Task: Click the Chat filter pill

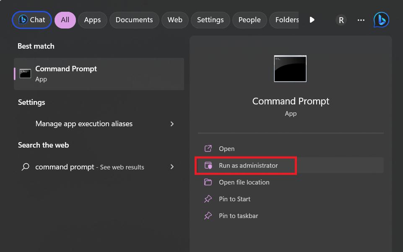Action: pyautogui.click(x=32, y=20)
